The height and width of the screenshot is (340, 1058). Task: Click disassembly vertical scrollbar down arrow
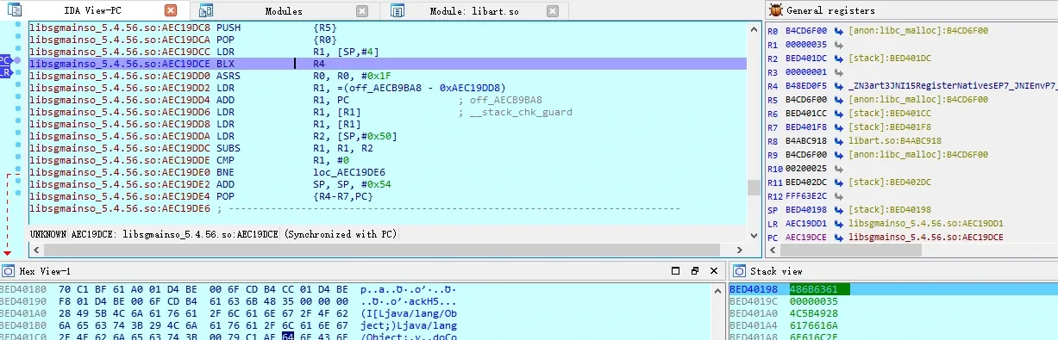[754, 235]
